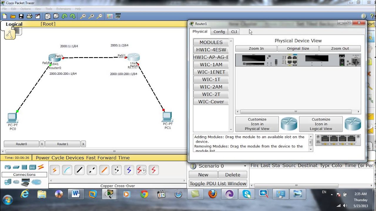Undo with the left green arrow icon
The height and width of the screenshot is (211, 376).
coord(64,16)
